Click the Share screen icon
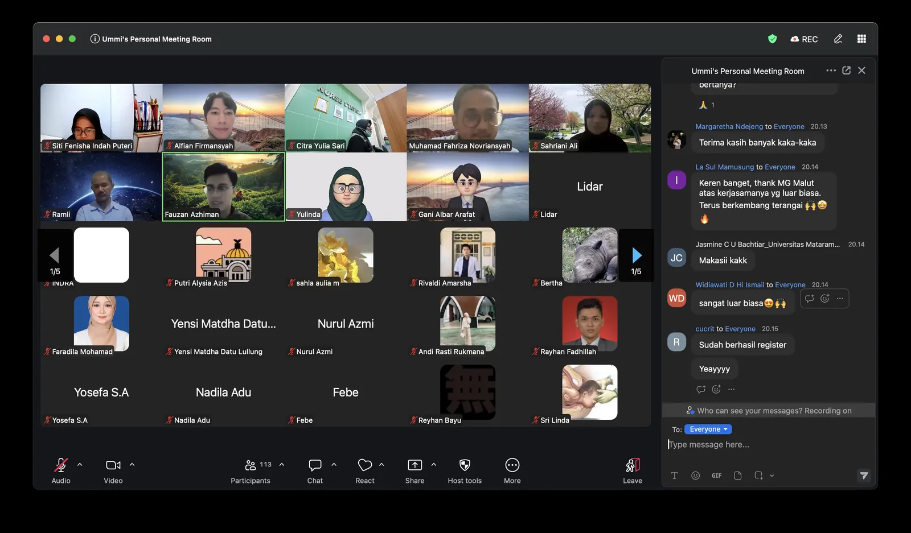The image size is (911, 533). click(x=415, y=470)
